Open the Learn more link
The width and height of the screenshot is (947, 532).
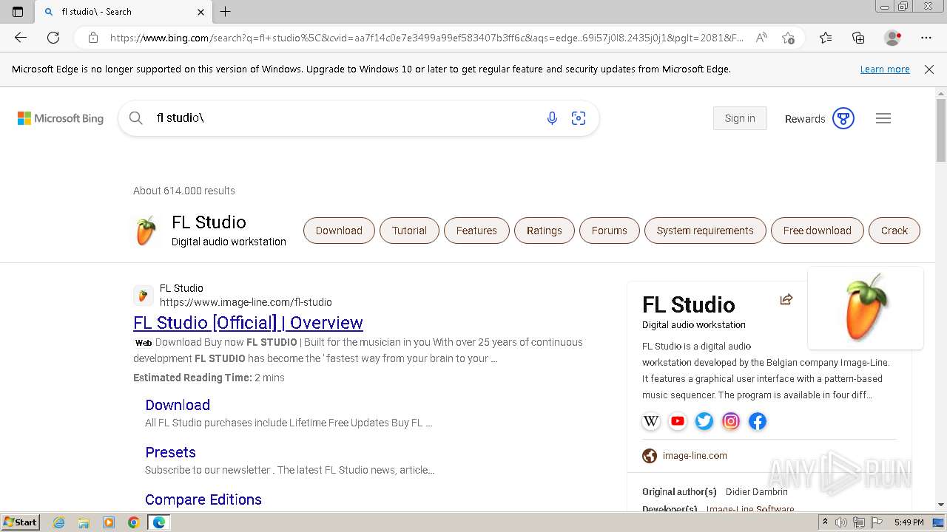click(885, 69)
